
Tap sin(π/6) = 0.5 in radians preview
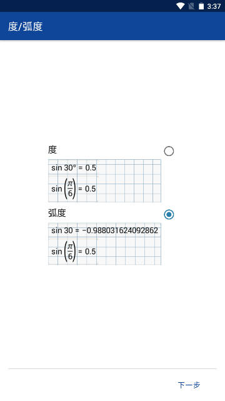(74, 252)
